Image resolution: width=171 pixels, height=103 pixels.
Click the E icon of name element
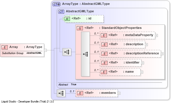click(104, 72)
